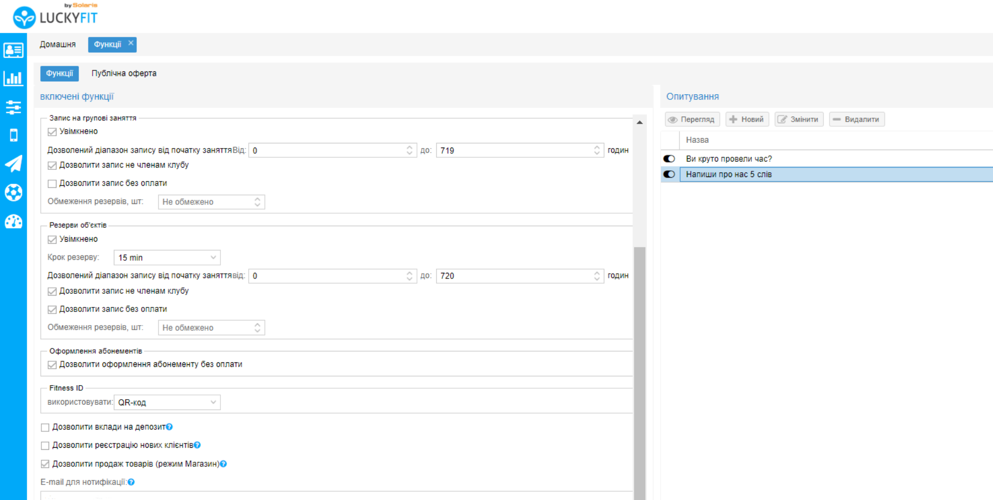
Task: Open the clients card icon in sidebar
Action: point(13,50)
